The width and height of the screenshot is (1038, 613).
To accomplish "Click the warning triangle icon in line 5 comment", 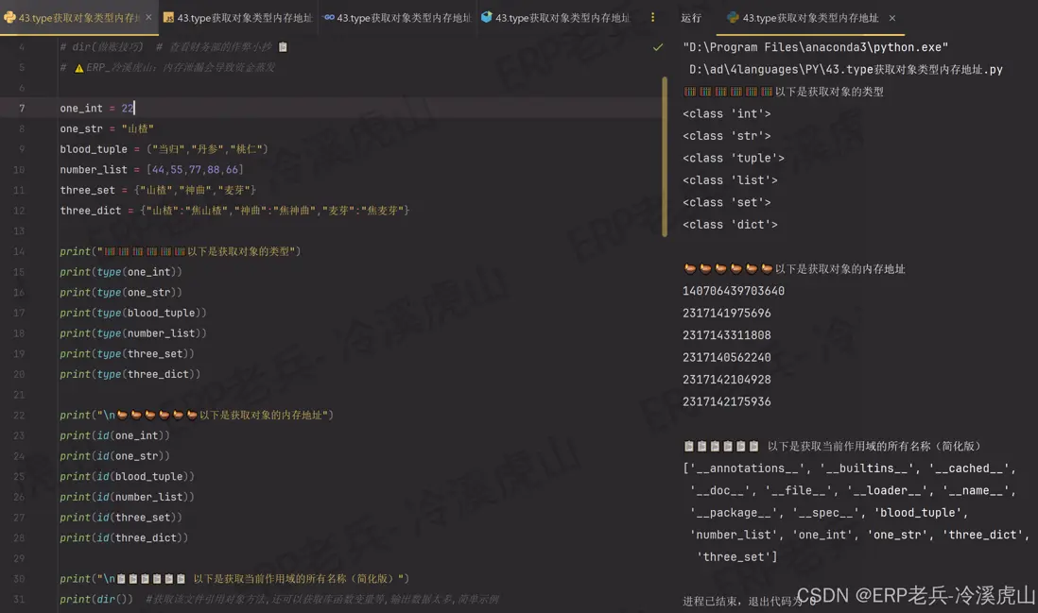I will 78,67.
